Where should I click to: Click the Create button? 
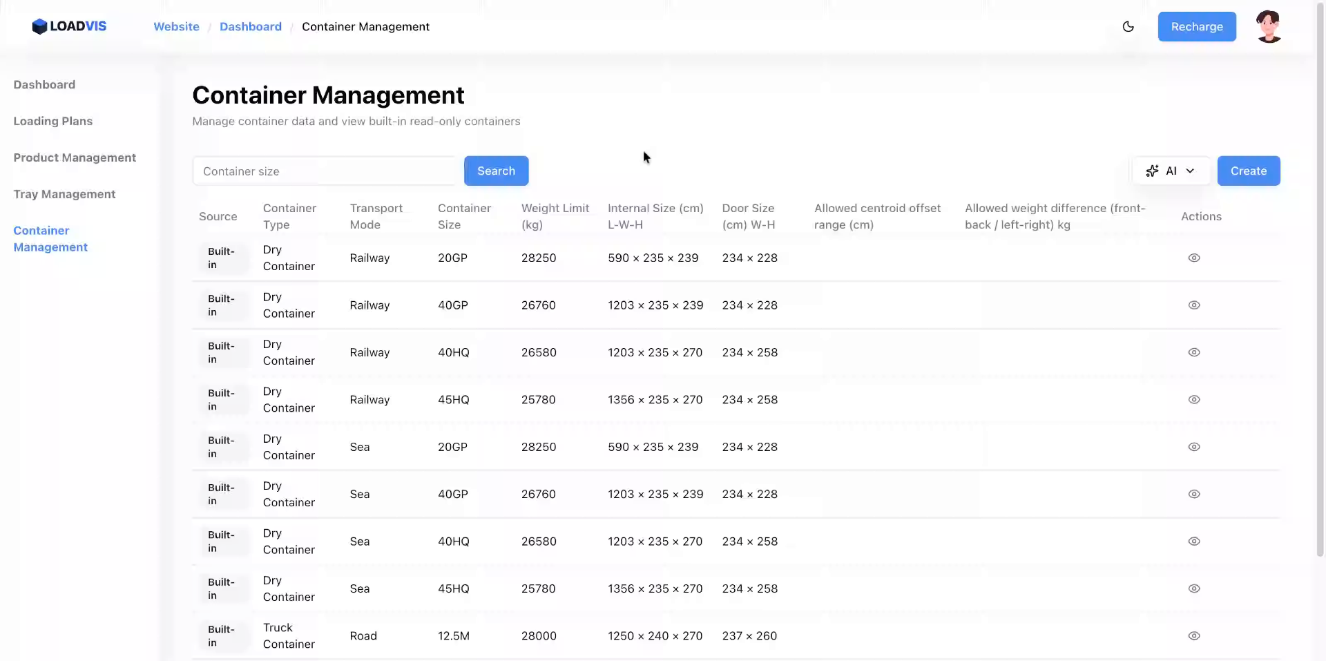tap(1249, 171)
